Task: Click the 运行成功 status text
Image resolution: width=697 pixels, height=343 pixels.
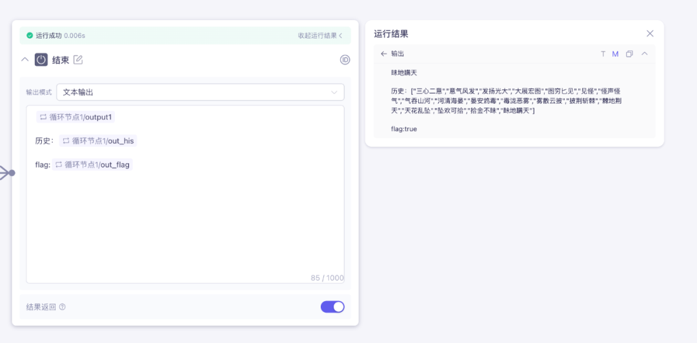Action: click(49, 35)
